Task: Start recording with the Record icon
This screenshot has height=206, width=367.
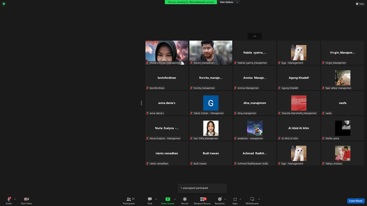Action: (x=185, y=199)
